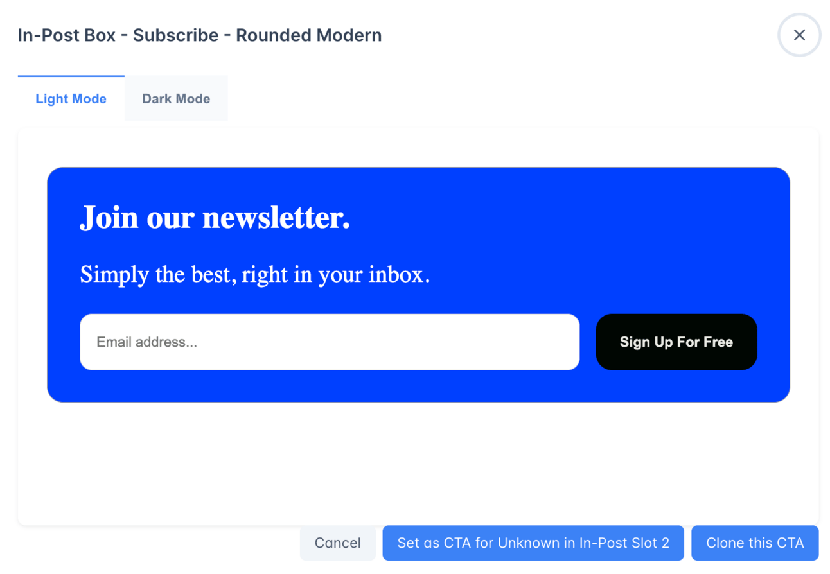Click the Email address input field
830x574 pixels.
[x=329, y=342]
